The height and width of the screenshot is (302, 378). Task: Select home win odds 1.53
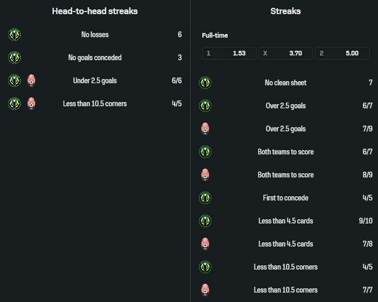(229, 53)
